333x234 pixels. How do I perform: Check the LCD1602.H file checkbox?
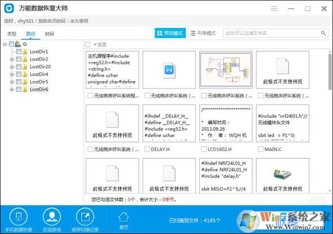click(204, 149)
